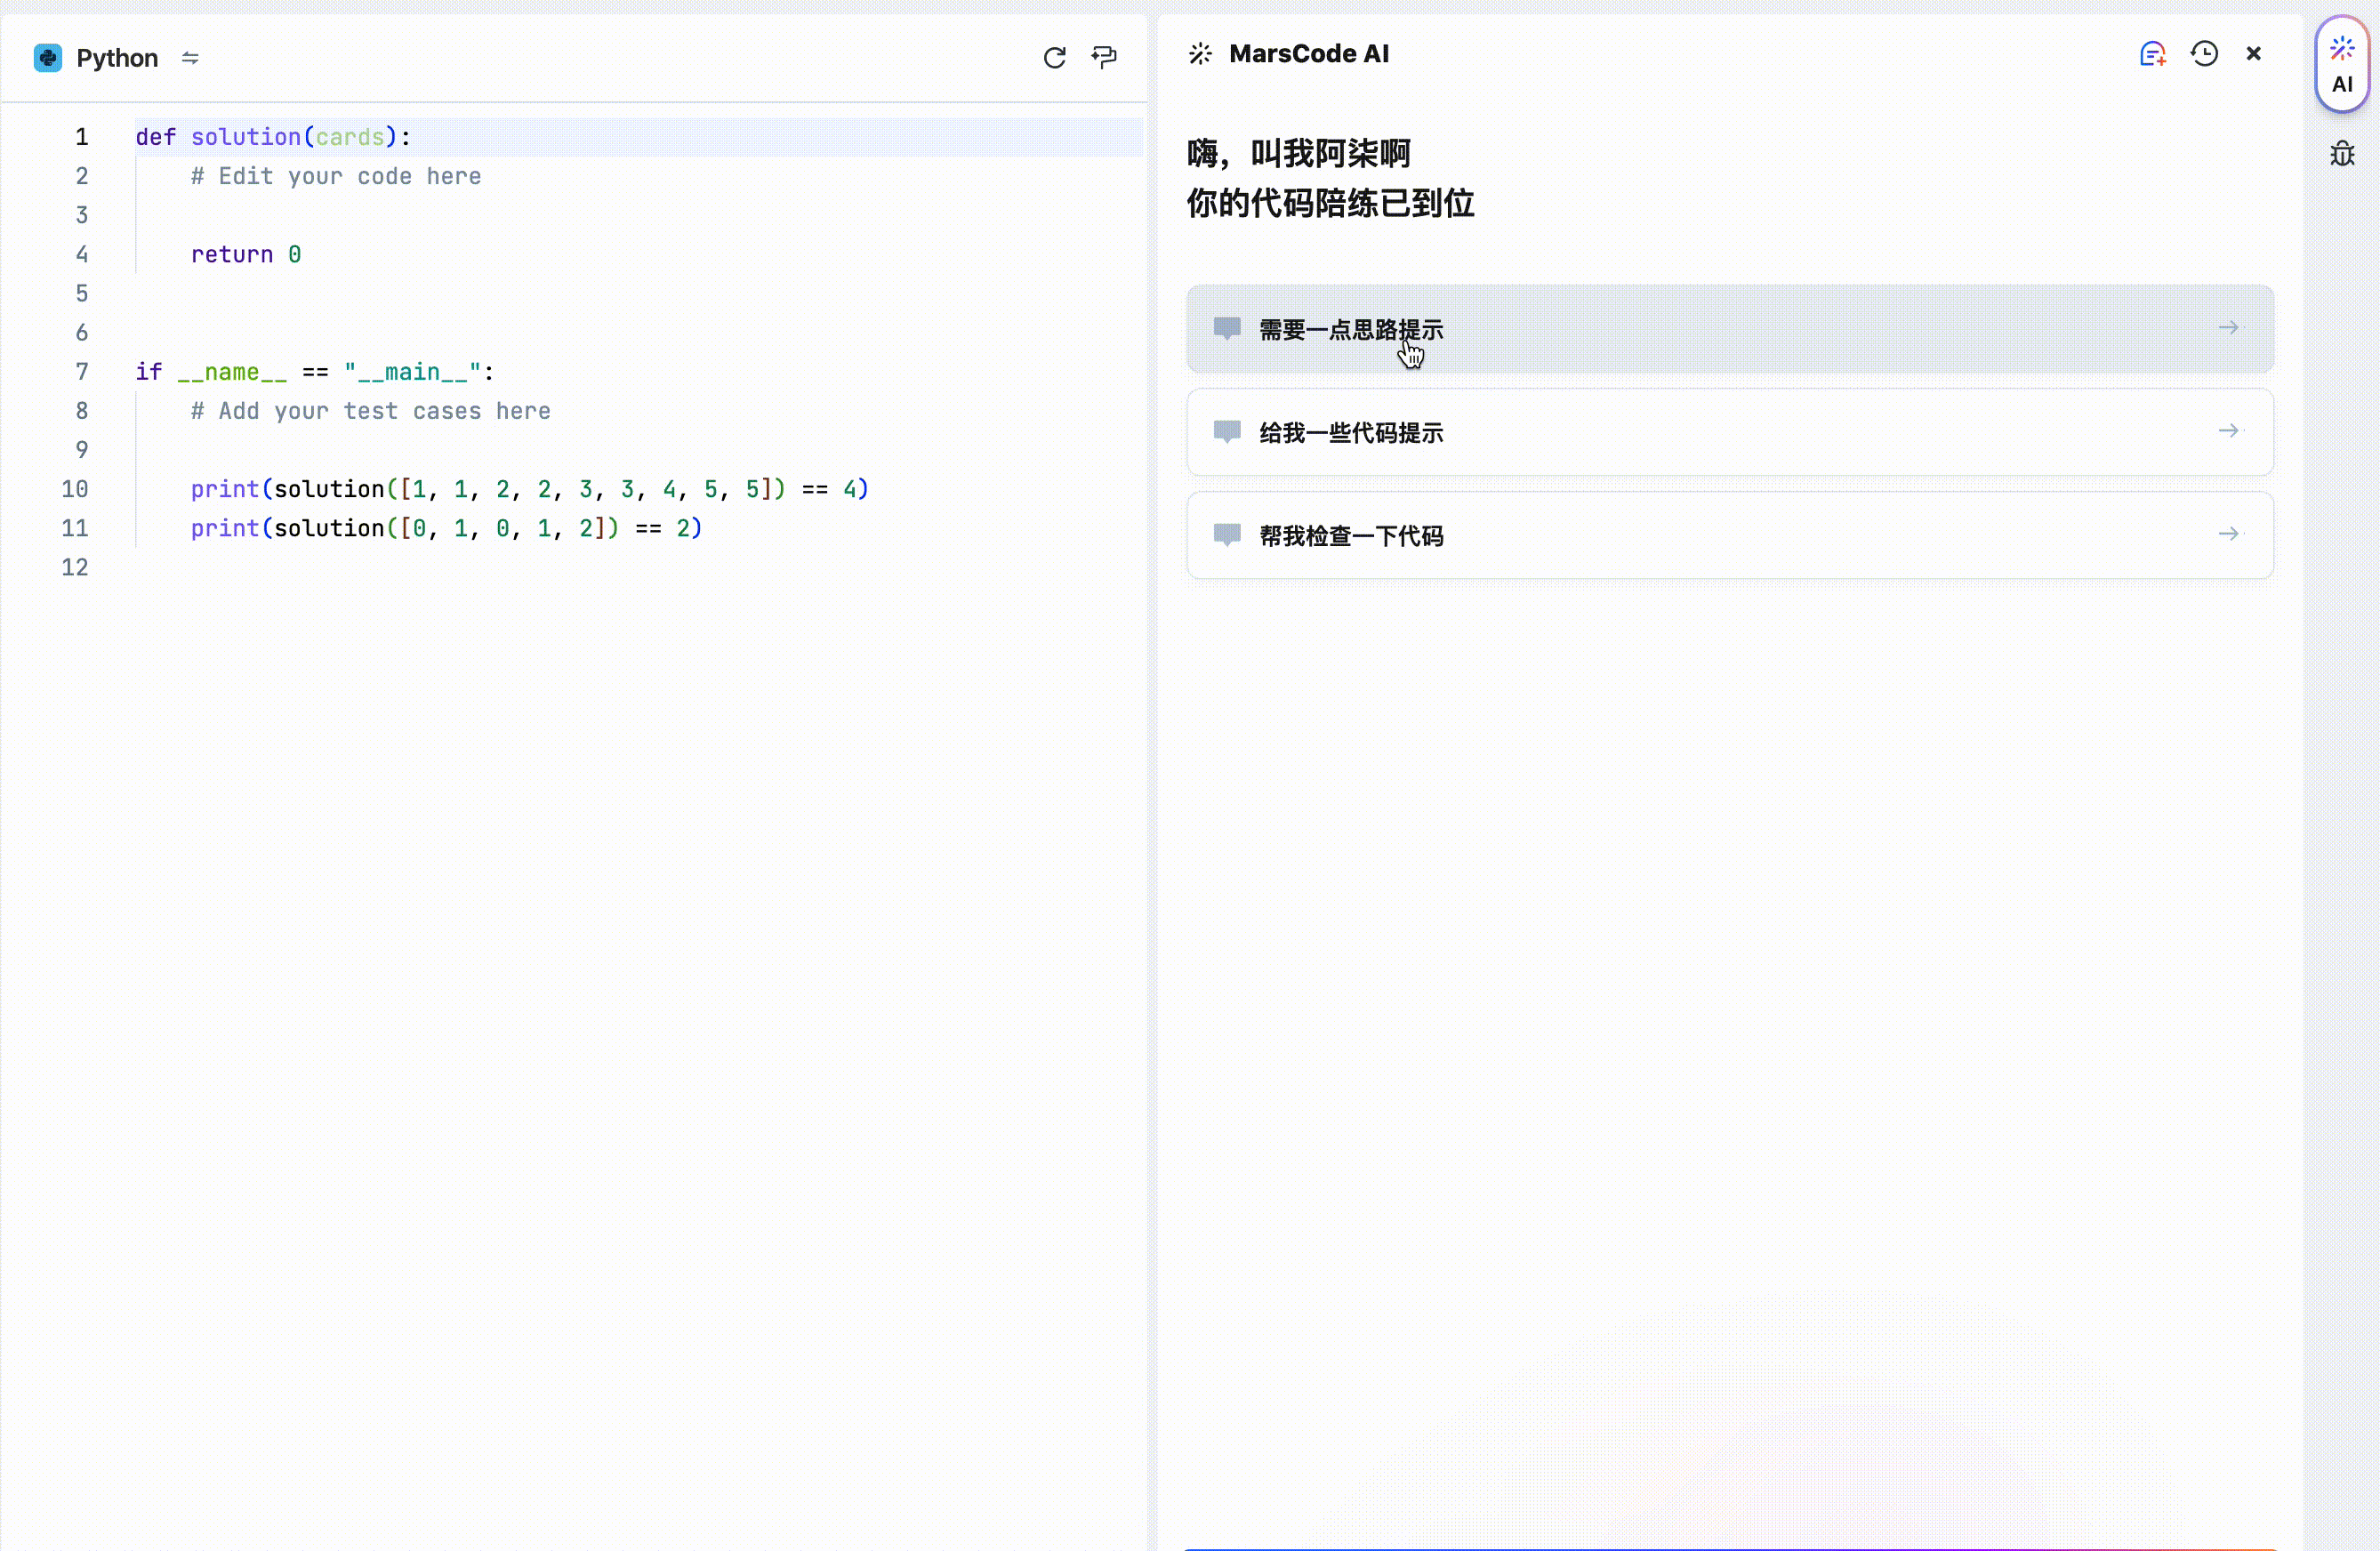Close the MarsCode AI panel
Screen dimensions: 2380x1551
point(2253,54)
